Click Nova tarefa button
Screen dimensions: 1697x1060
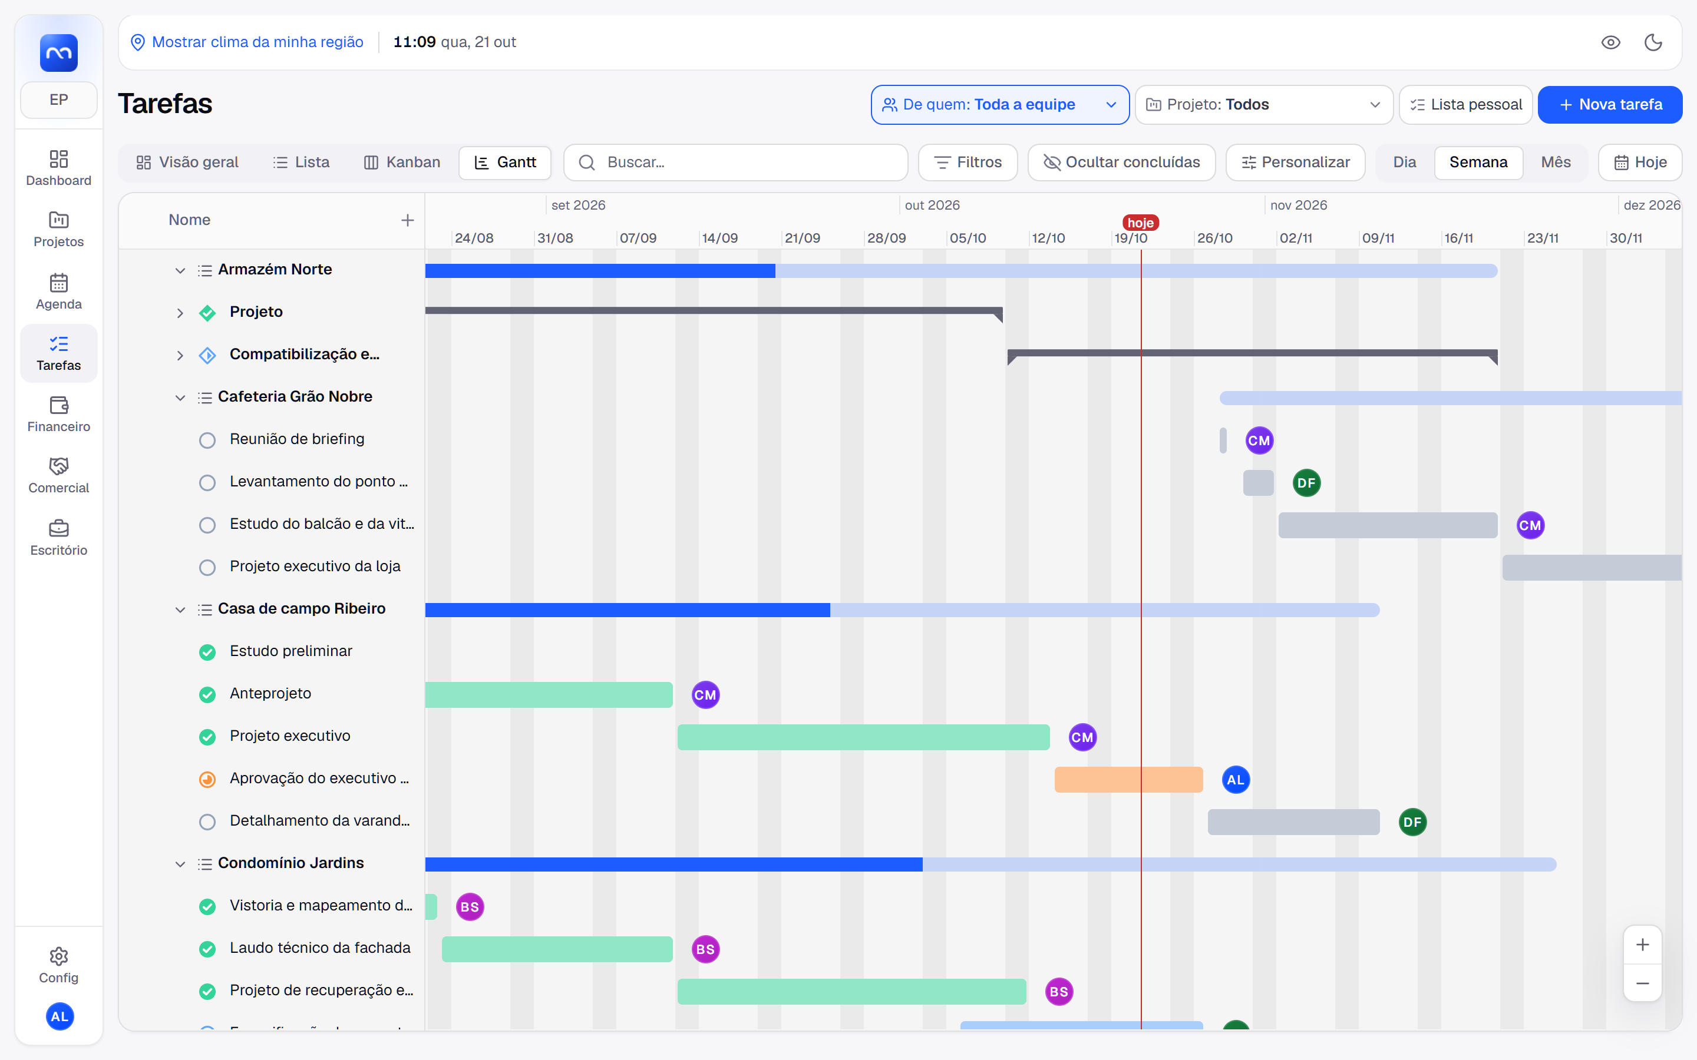1609,104
